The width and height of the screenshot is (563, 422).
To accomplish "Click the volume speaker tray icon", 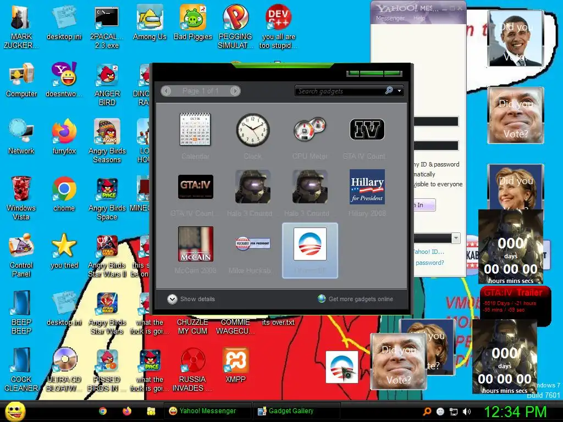I will click(x=466, y=412).
